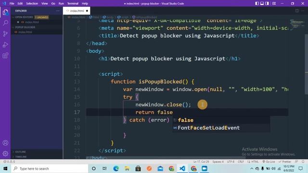Select the index.html editor tab
308x173 pixels.
pos(77,11)
